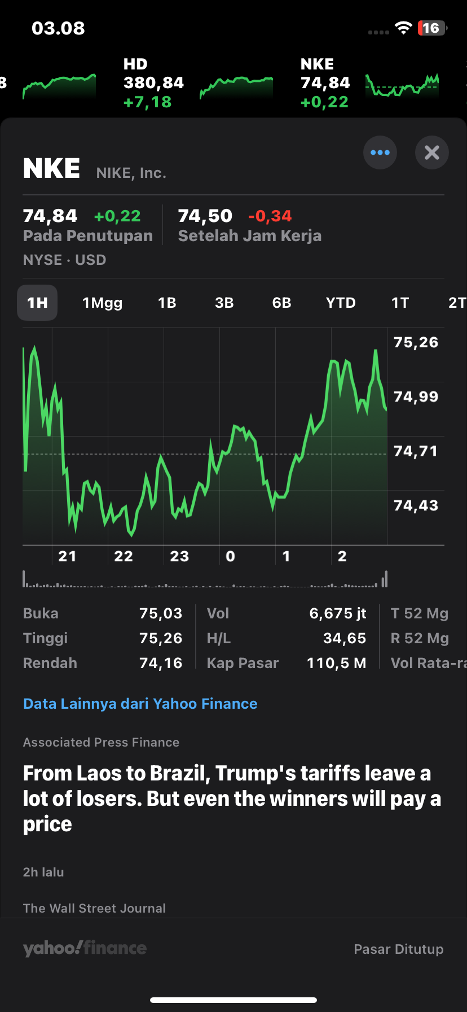Select the 3B chart range
Screen dimensions: 467x1012
click(224, 303)
